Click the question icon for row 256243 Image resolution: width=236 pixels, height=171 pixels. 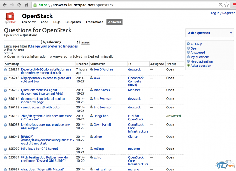5,78
